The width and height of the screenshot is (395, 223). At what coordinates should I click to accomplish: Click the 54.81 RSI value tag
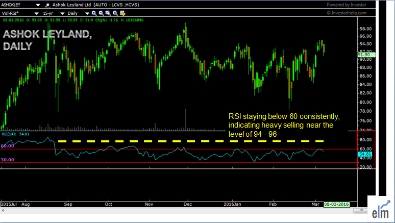(x=365, y=154)
